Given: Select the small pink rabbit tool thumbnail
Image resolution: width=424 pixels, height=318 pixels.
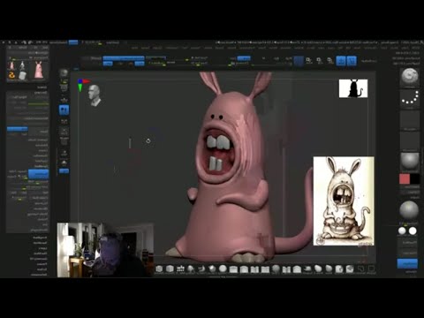Looking at the screenshot, I should (11, 65).
